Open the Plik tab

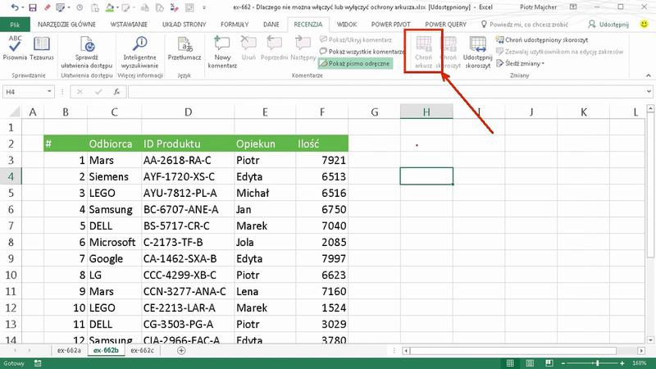pos(15,25)
